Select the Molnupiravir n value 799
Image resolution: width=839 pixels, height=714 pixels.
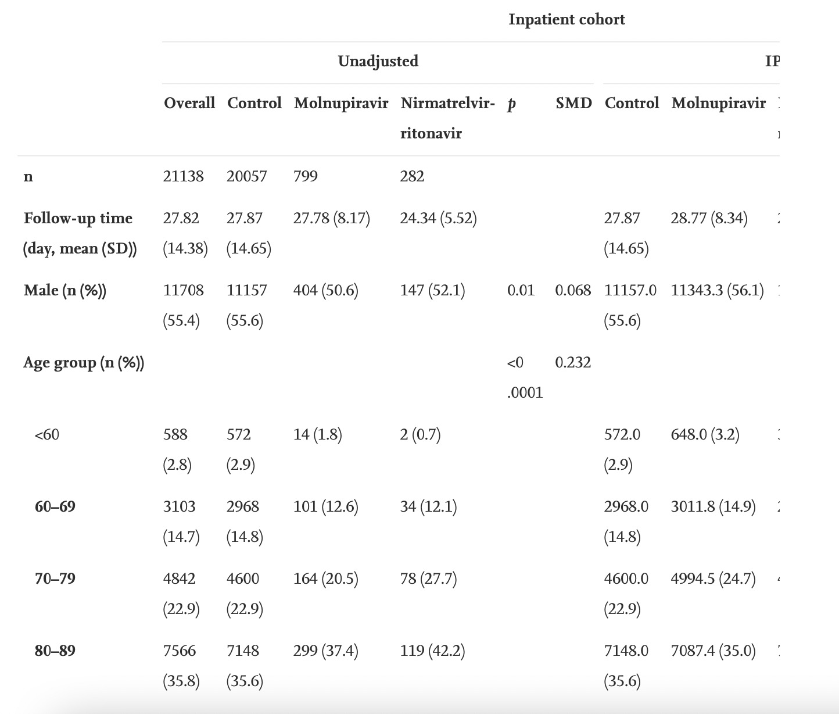(306, 177)
